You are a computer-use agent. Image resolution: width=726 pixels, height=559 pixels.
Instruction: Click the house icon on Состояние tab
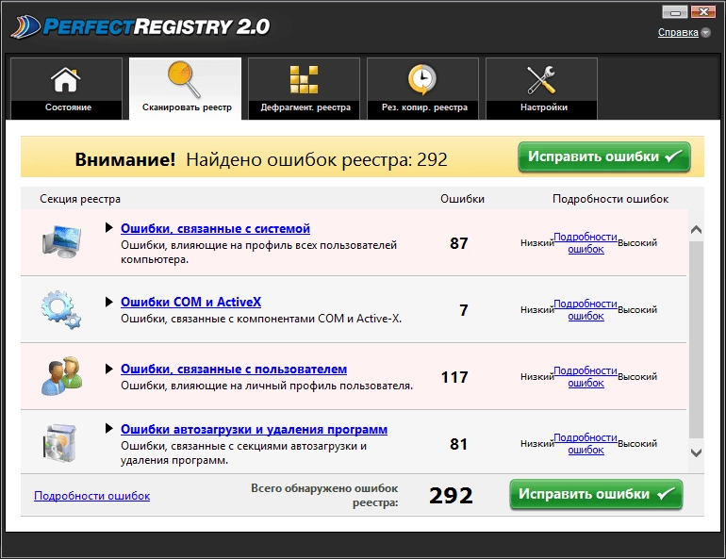(66, 80)
